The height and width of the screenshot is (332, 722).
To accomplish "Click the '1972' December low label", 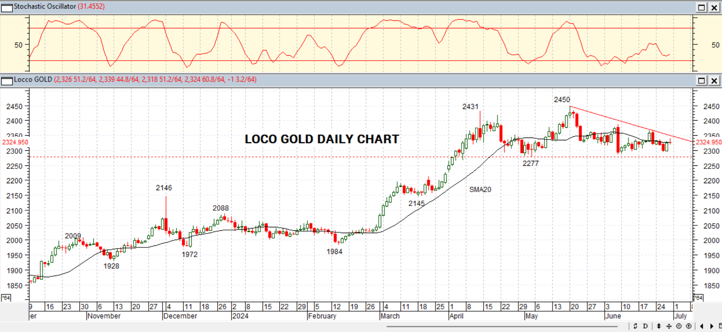I will click(x=189, y=254).
